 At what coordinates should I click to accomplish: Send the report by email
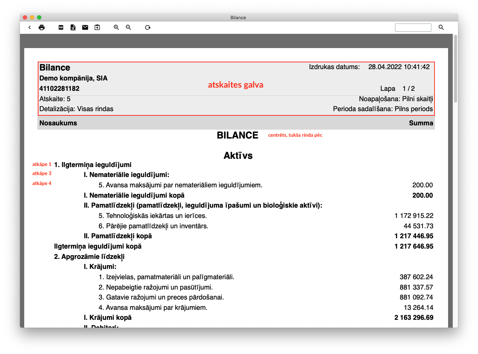tap(85, 27)
